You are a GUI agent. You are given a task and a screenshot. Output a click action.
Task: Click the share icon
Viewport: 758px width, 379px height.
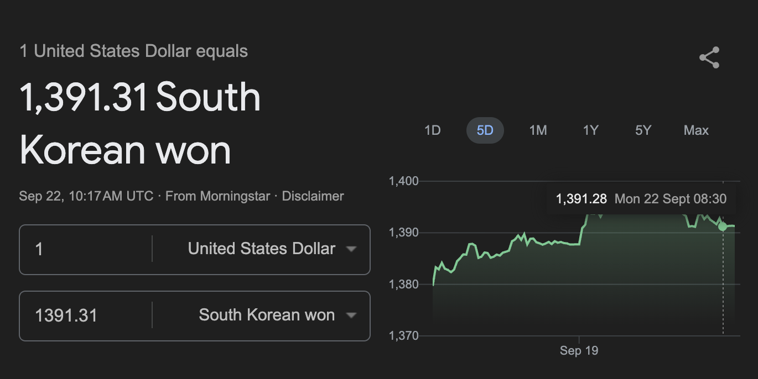(709, 57)
